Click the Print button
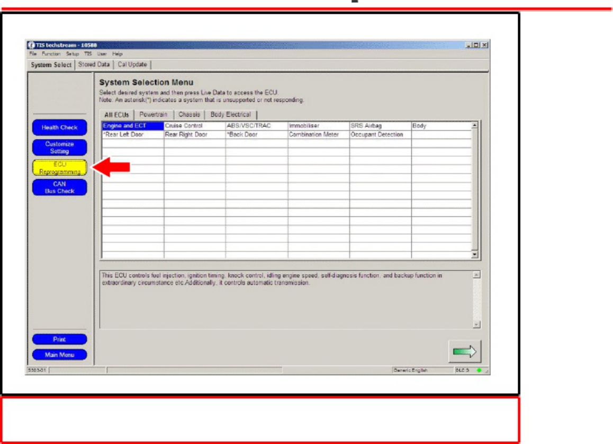 [59, 339]
